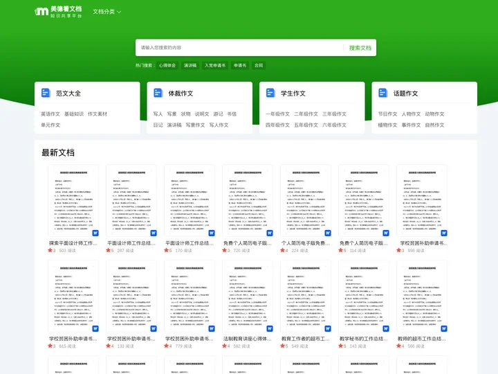Click Word badge on 学校贫困补助申请书 with 133 阅读
The height and width of the screenshot is (374, 498).
point(154,328)
